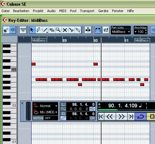
Task: Toggle the part borders button
Action: (x=98, y=30)
